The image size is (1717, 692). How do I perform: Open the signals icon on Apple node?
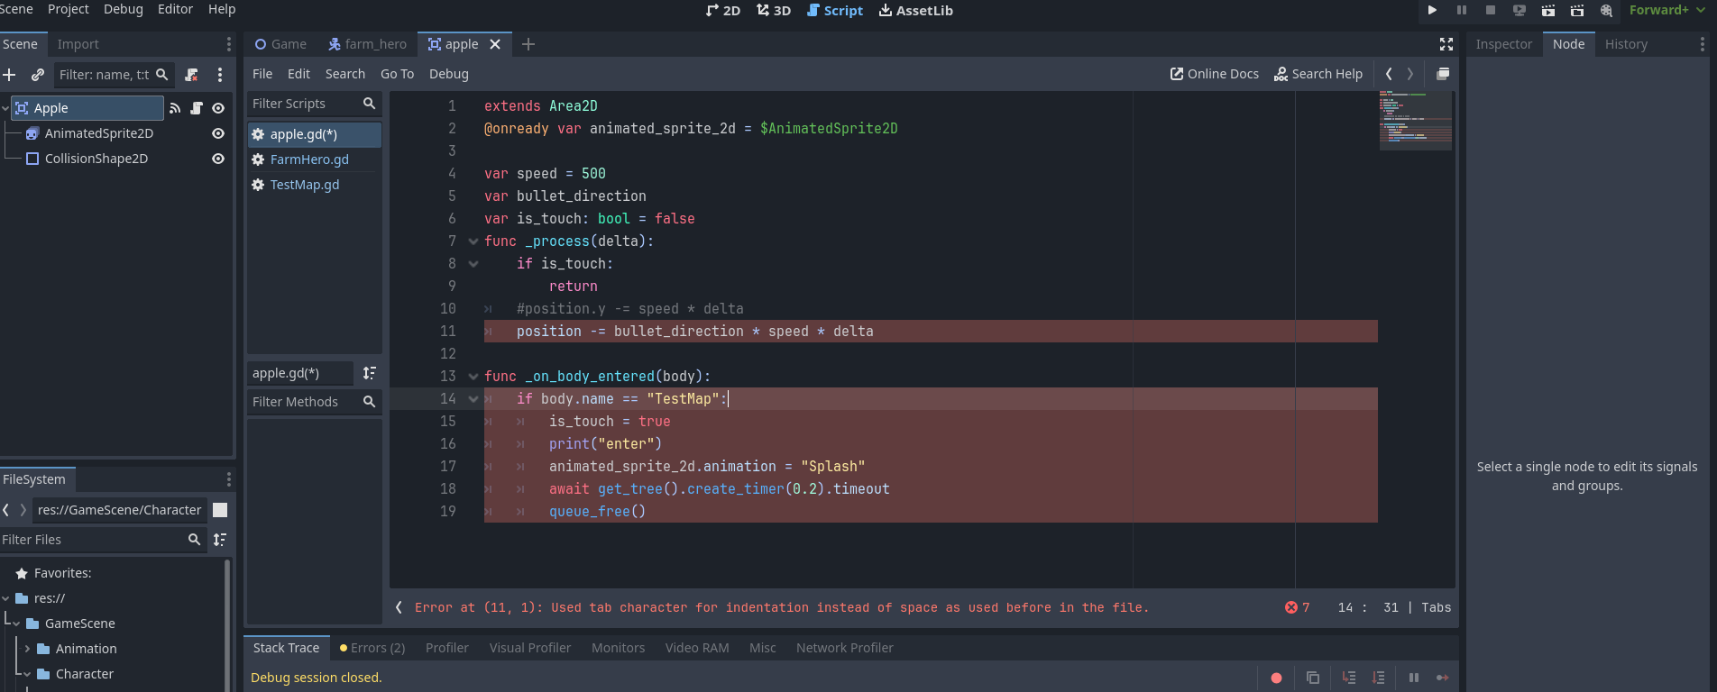[175, 108]
